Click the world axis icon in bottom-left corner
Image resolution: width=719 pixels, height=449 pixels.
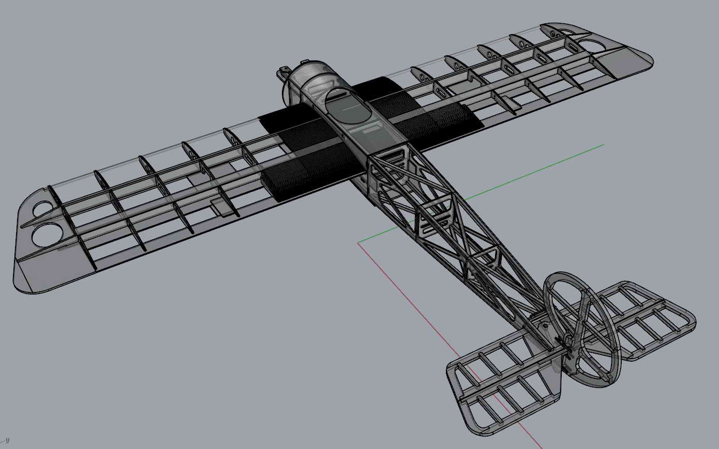pyautogui.click(x=6, y=441)
